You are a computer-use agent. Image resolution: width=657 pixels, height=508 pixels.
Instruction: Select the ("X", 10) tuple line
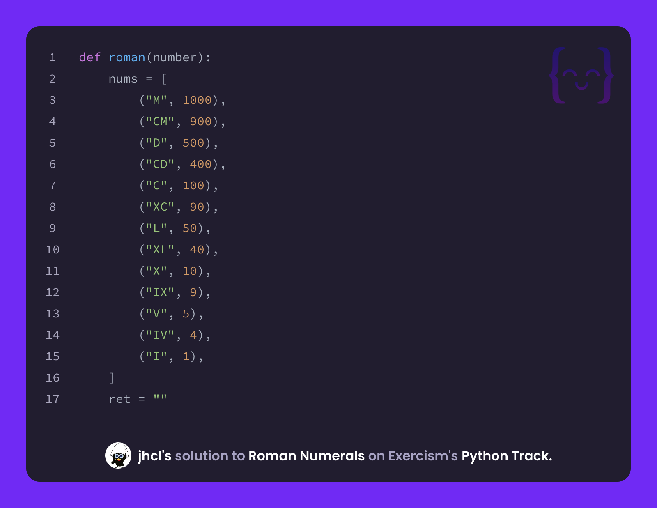tap(175, 271)
